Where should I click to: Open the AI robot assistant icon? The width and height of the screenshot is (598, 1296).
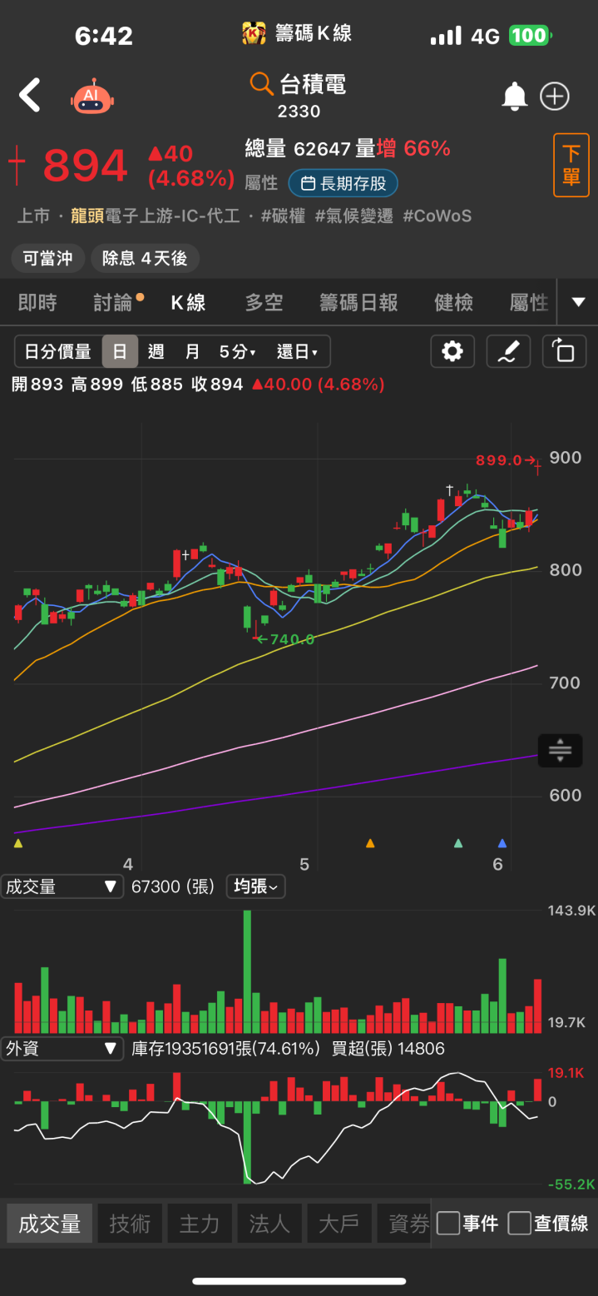[x=91, y=97]
